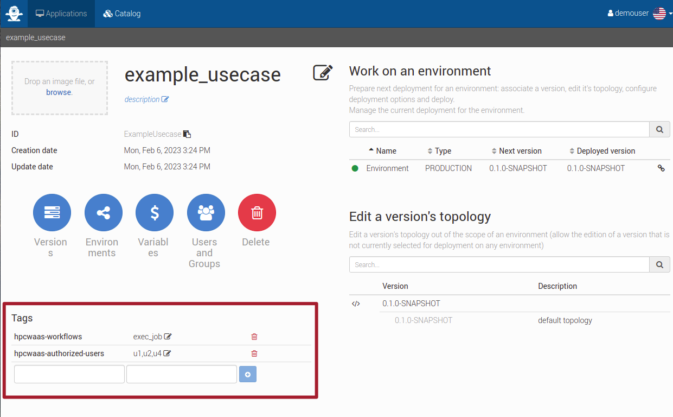Open the Environments page
This screenshot has width=673, height=417.
104,213
